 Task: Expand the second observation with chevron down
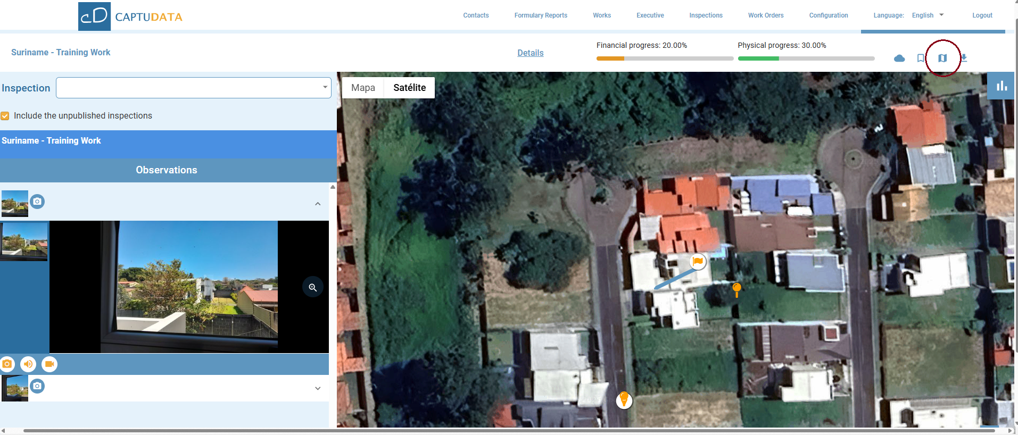(318, 388)
